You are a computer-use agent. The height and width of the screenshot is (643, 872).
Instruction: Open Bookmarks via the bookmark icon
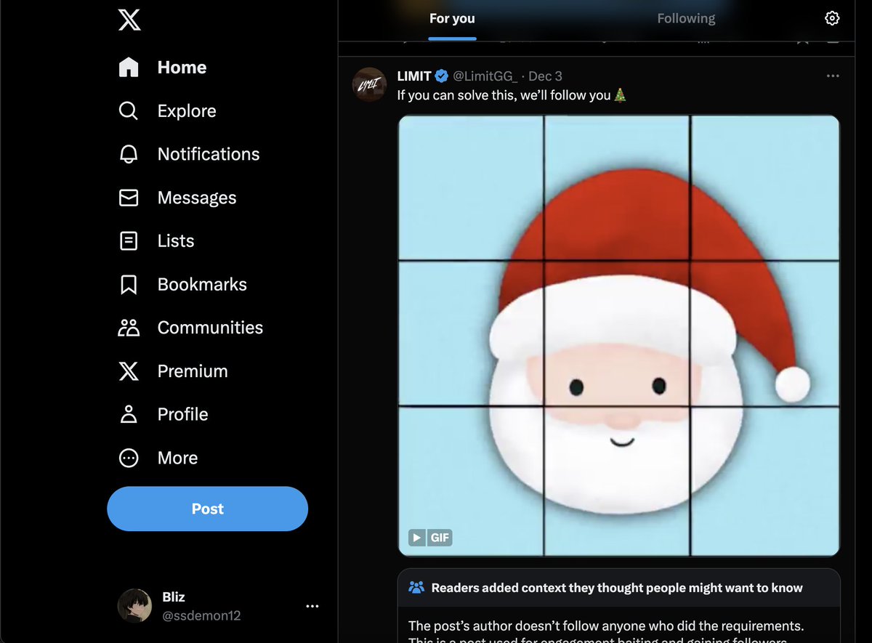(129, 284)
